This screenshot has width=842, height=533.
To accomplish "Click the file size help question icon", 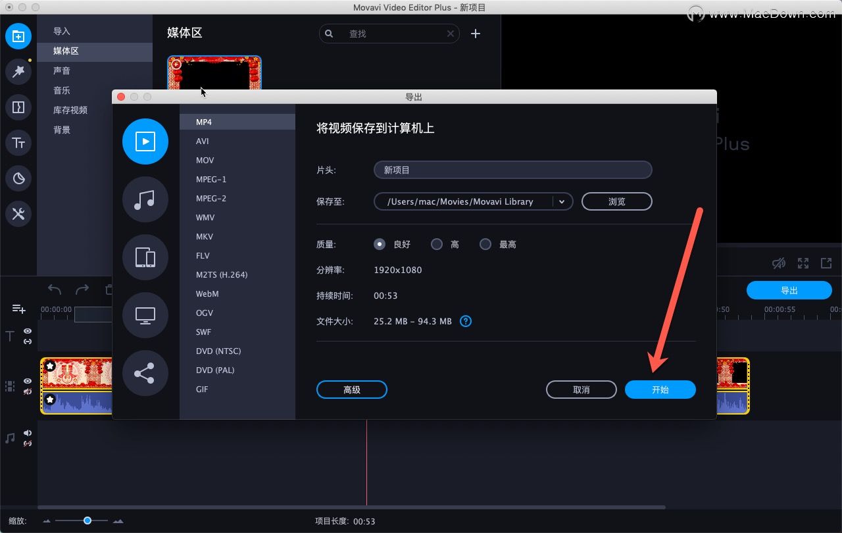I will 466,321.
